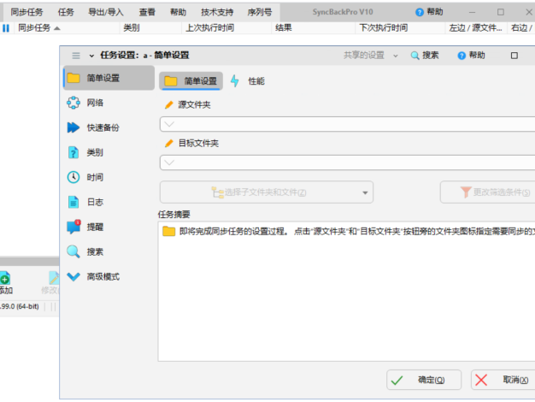Image resolution: width=535 pixels, height=402 pixels.
Task: Click 帮助 label in dialog title bar
Action: click(x=477, y=56)
